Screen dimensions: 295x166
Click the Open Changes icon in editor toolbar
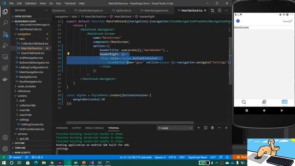click(x=212, y=11)
